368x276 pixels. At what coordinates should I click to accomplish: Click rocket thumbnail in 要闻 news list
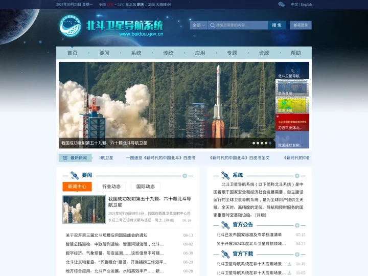(84, 210)
